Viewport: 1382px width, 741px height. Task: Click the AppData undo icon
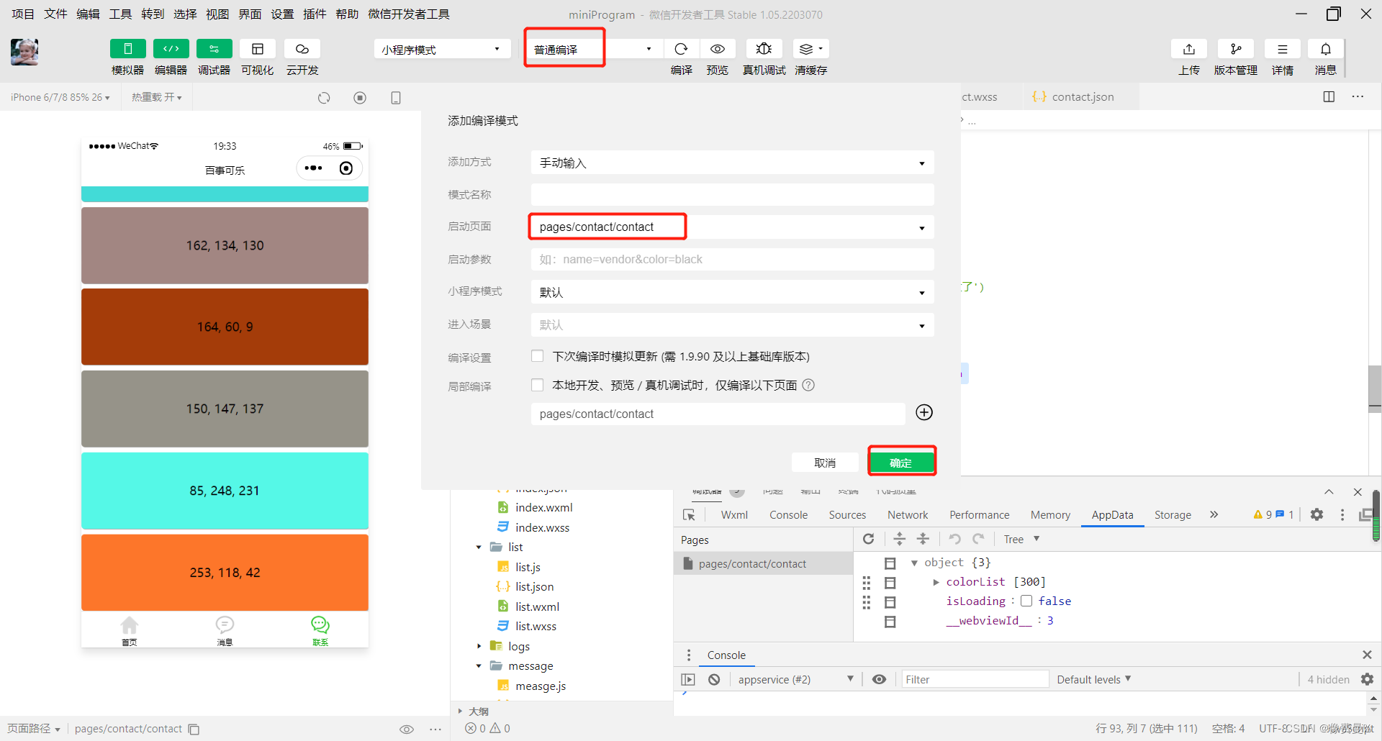point(955,539)
